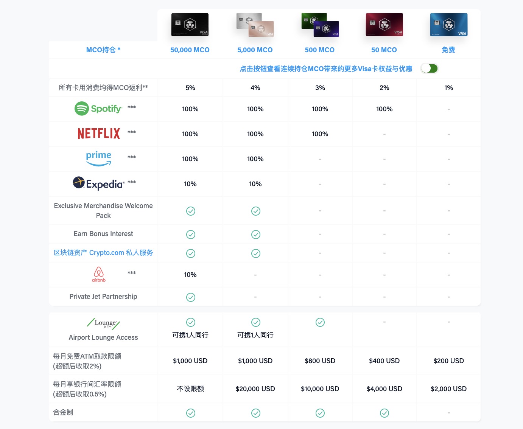Image resolution: width=523 pixels, height=429 pixels.
Task: Click 合金制 checkmark under 50 MCO
Action: [384, 413]
